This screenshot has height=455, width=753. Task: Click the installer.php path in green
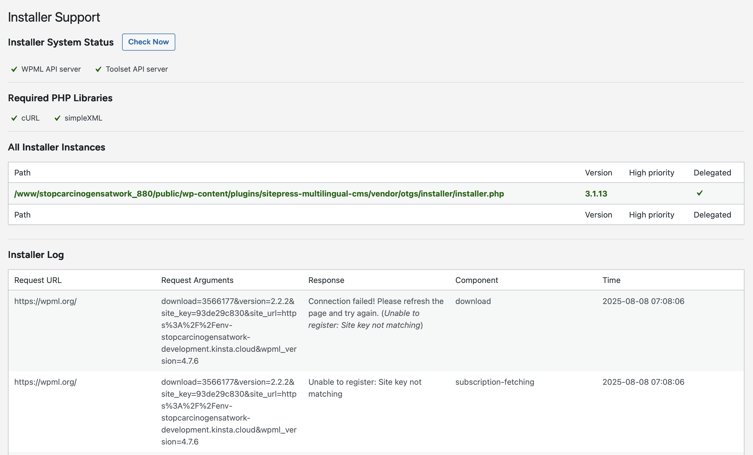259,194
